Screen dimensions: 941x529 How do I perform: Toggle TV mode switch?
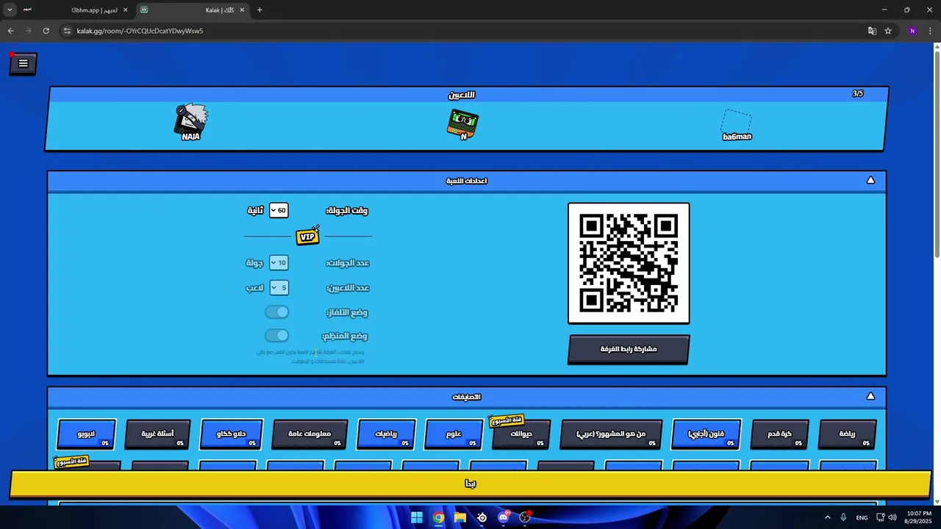pyautogui.click(x=277, y=312)
